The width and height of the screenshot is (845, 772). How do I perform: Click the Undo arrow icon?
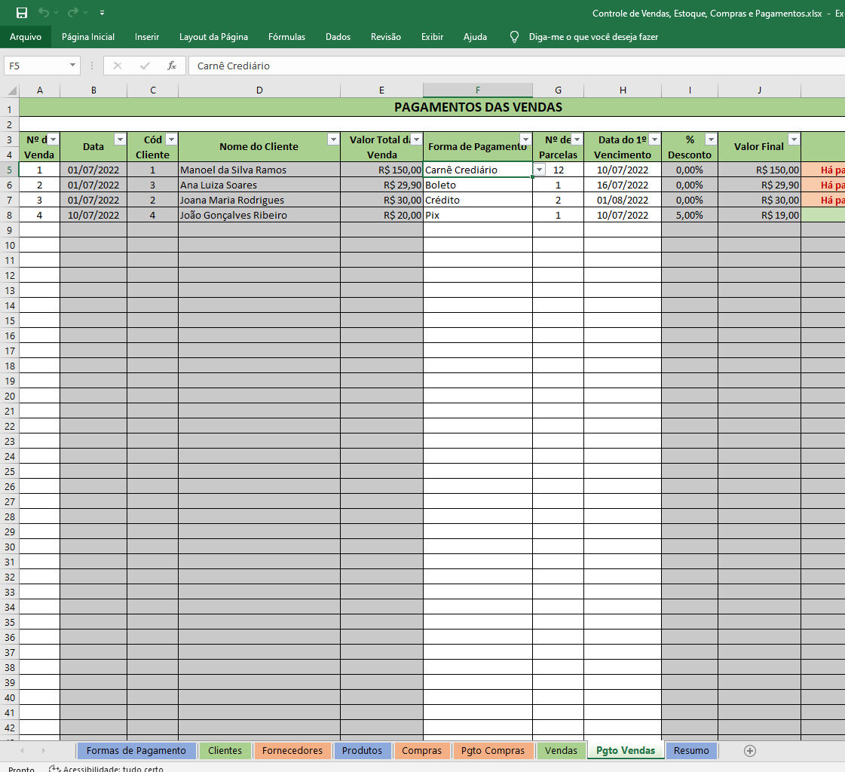click(44, 13)
